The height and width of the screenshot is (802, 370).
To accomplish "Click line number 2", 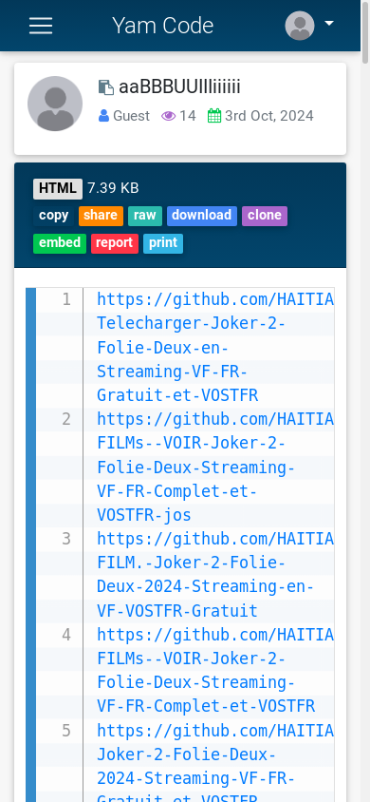I will click(x=66, y=419).
